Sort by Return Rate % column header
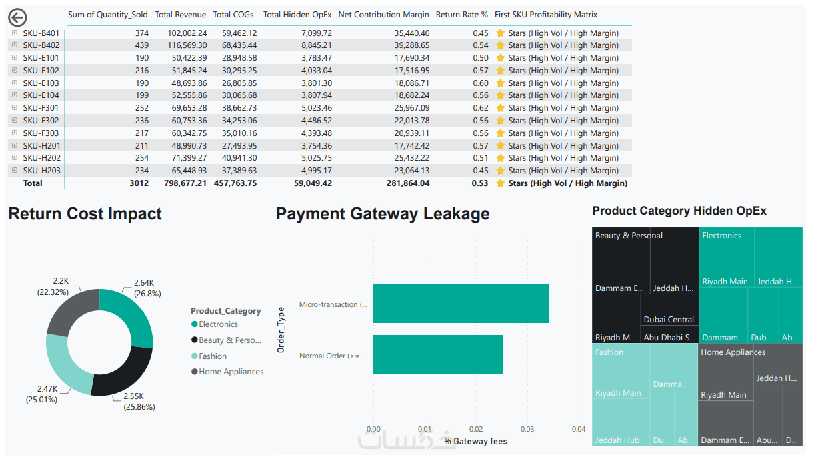 [x=462, y=15]
